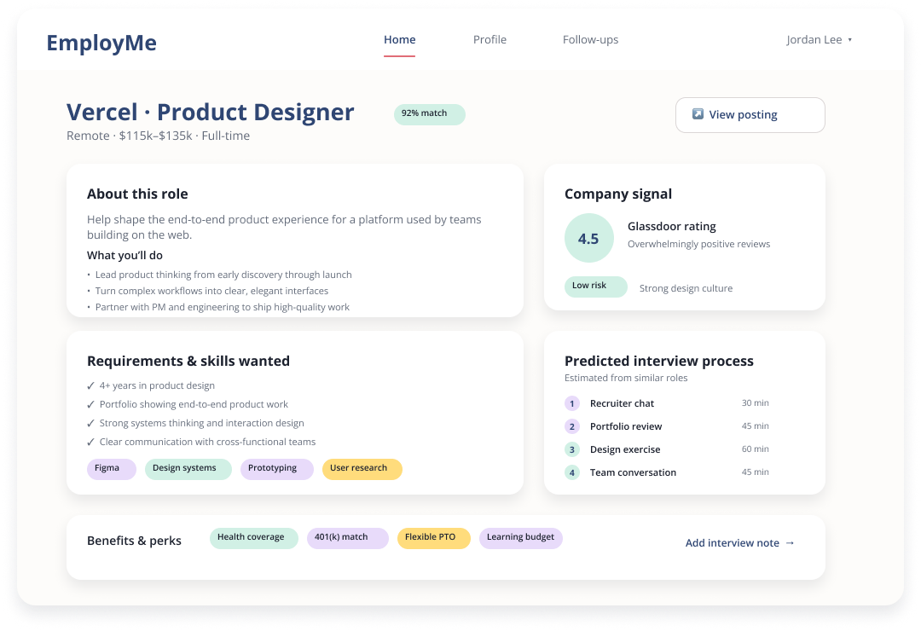921x631 pixels.
Task: Click the Add interview note link
Action: coord(739,543)
